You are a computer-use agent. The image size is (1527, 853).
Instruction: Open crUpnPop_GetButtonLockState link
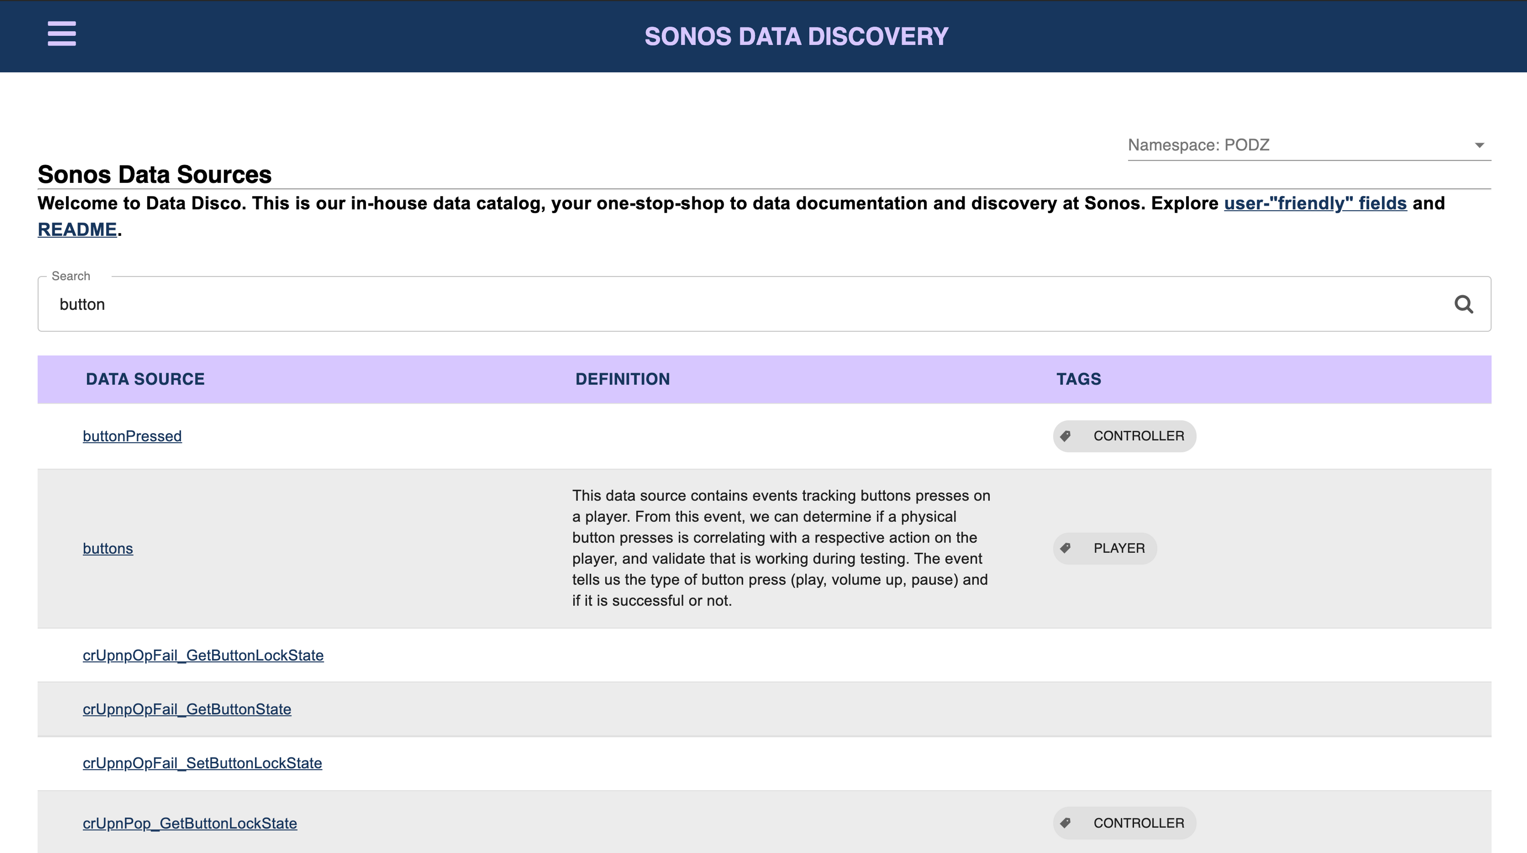pos(190,823)
